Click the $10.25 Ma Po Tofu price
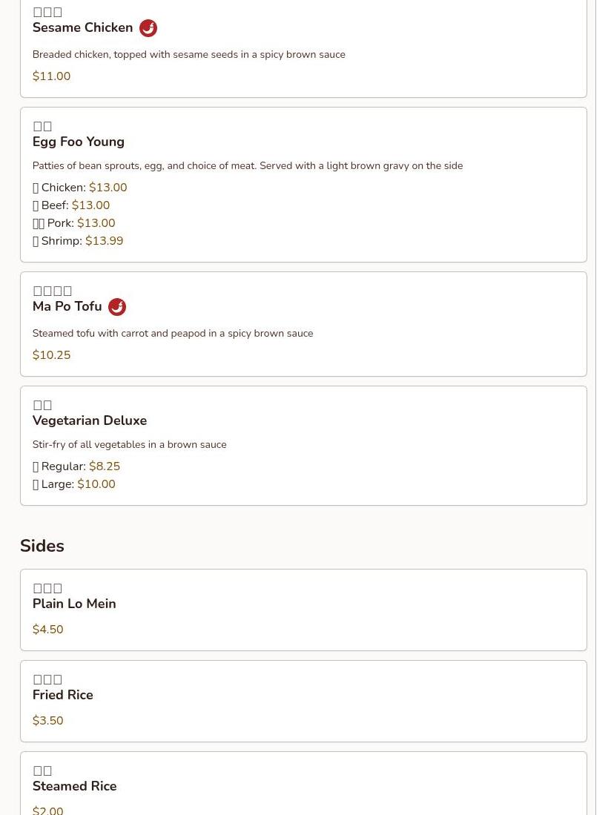Image resolution: width=611 pixels, height=815 pixels. click(51, 355)
